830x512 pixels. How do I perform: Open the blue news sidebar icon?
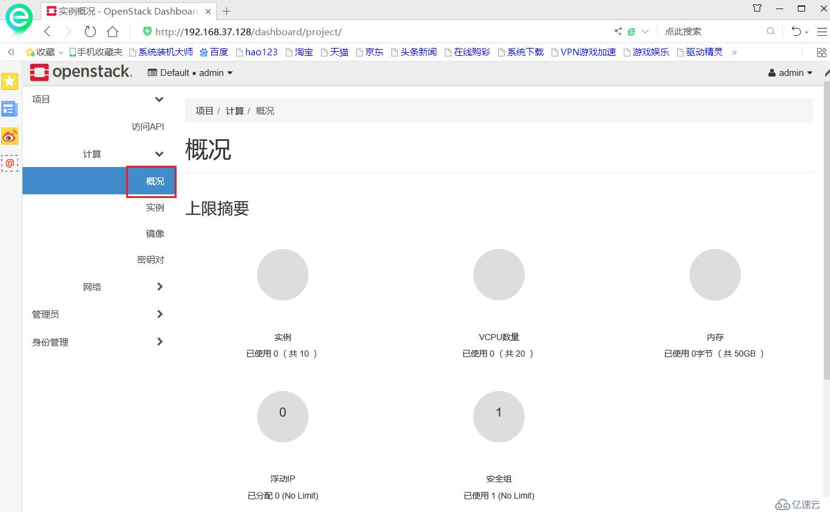pyautogui.click(x=10, y=109)
